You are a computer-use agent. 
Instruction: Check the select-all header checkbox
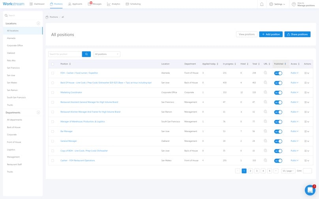click(53, 64)
